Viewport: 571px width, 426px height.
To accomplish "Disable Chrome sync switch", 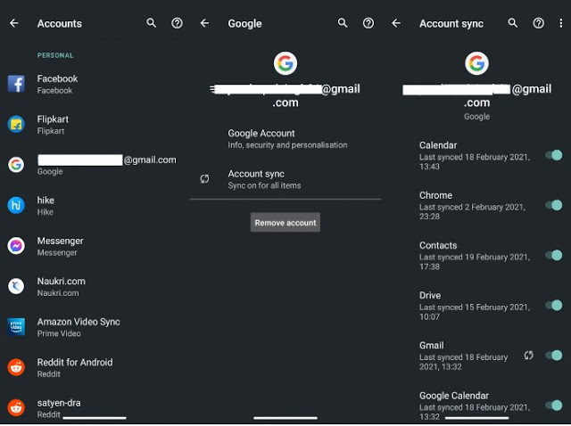I will (x=554, y=205).
